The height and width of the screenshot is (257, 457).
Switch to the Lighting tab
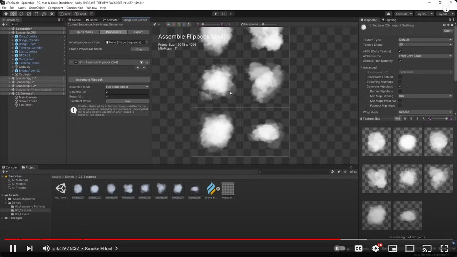(389, 20)
